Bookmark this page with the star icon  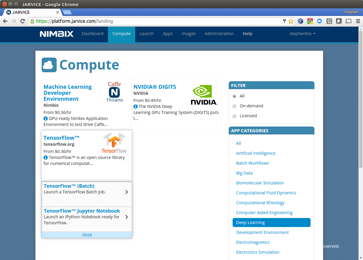click(291, 21)
